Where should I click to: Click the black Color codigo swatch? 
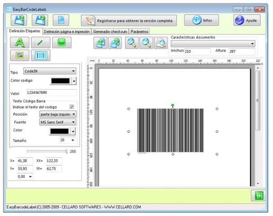point(60,81)
